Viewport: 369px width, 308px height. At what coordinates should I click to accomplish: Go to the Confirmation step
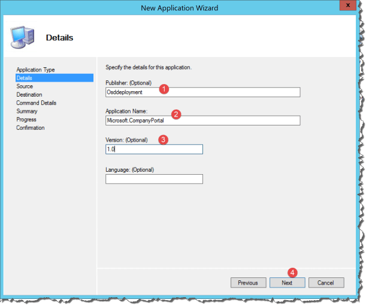(x=31, y=128)
